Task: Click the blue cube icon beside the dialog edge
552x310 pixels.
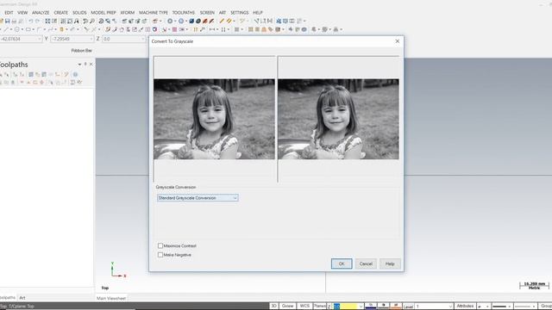Action: pyautogui.click(x=155, y=29)
